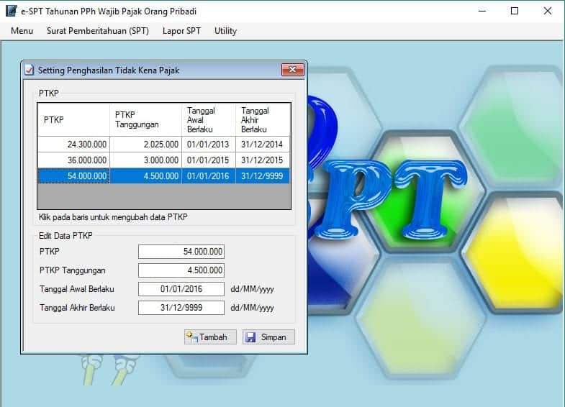Focus the Tanggal Akhir Berlaku field
Image resolution: width=565 pixels, height=407 pixels.
click(181, 308)
